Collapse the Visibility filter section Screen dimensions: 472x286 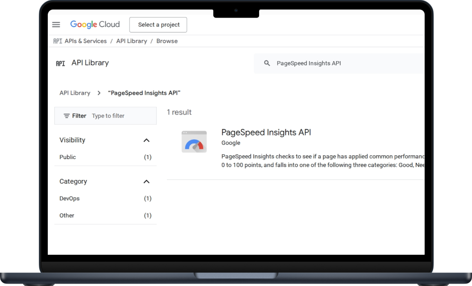tap(146, 140)
